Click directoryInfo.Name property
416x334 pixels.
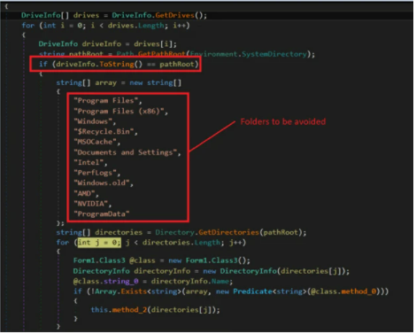pyautogui.click(x=189, y=282)
